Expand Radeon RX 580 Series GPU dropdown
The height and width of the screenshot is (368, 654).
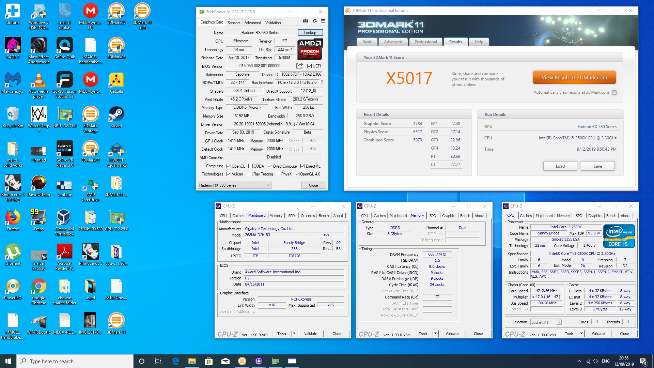point(268,185)
